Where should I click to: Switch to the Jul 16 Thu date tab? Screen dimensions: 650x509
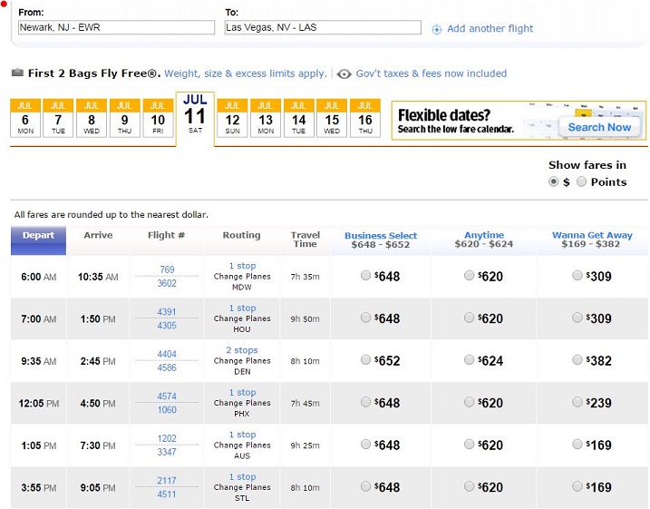(x=365, y=118)
